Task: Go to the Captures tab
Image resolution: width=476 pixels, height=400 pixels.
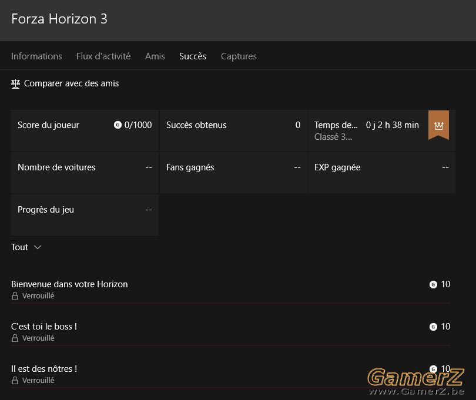Action: point(239,56)
